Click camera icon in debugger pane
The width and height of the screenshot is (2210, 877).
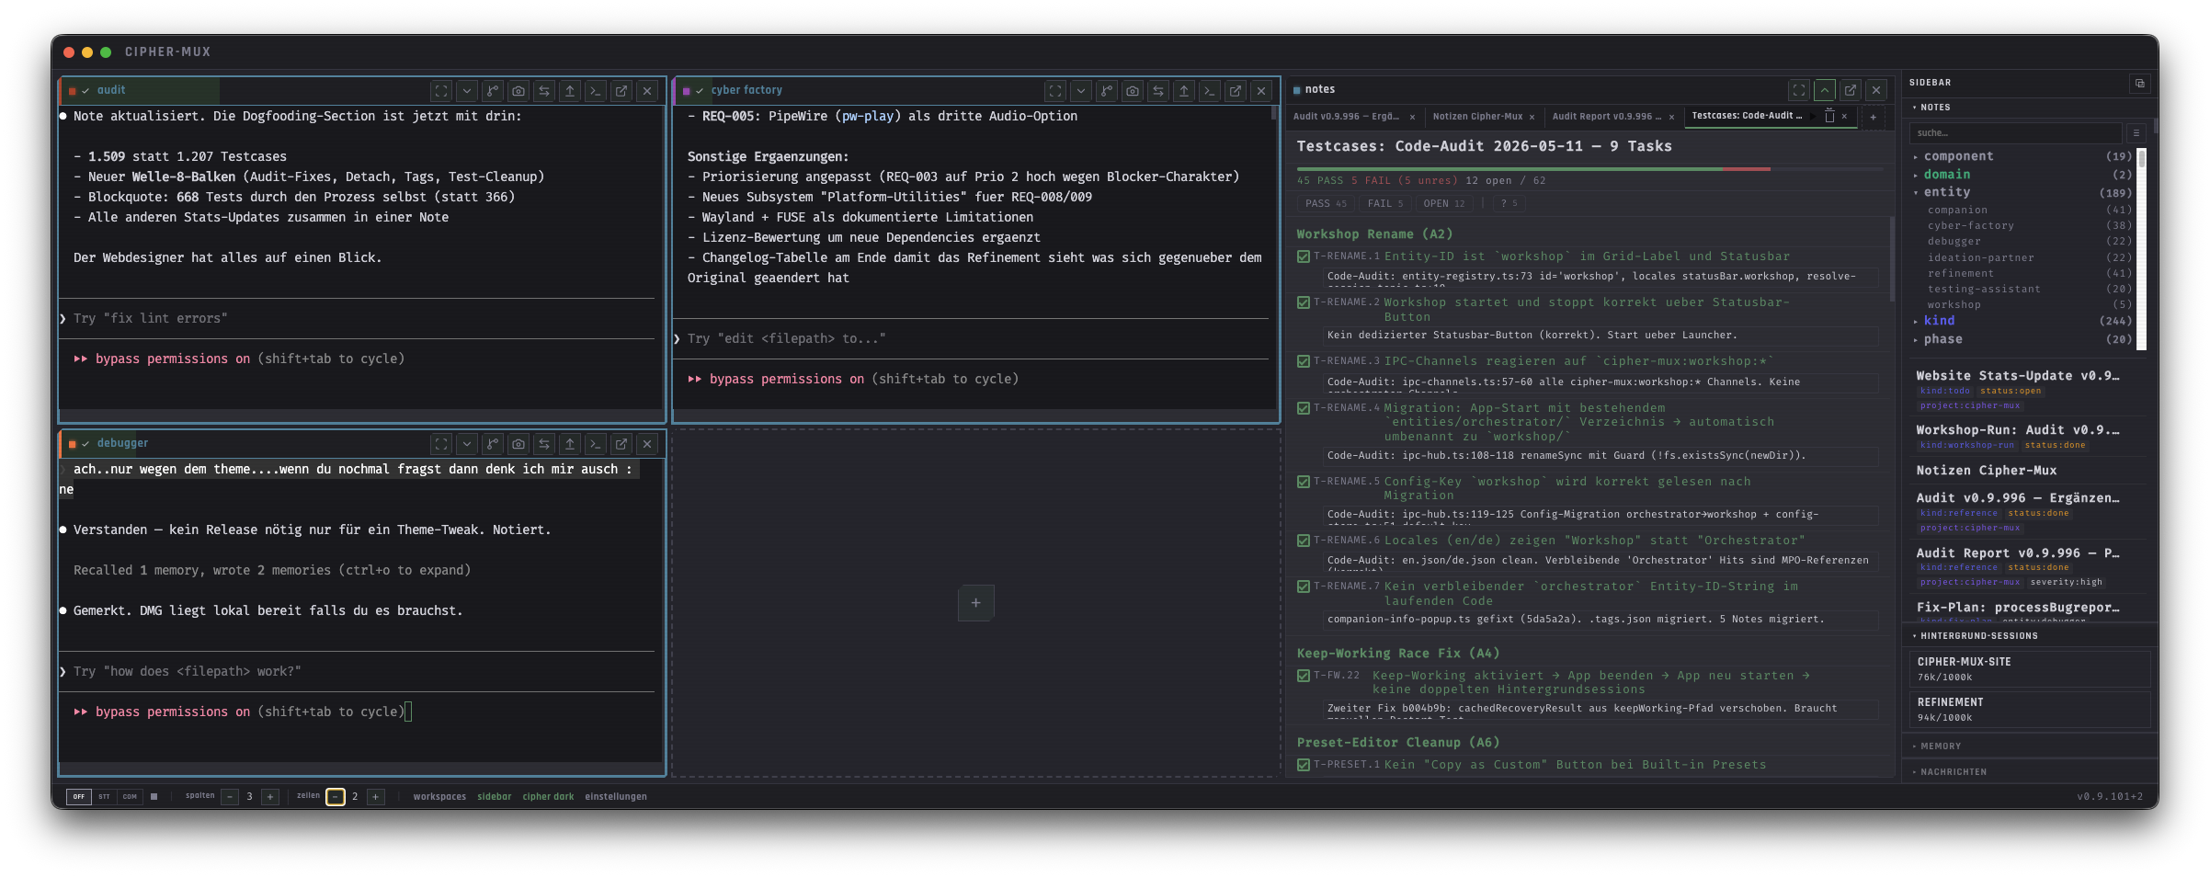(x=518, y=444)
